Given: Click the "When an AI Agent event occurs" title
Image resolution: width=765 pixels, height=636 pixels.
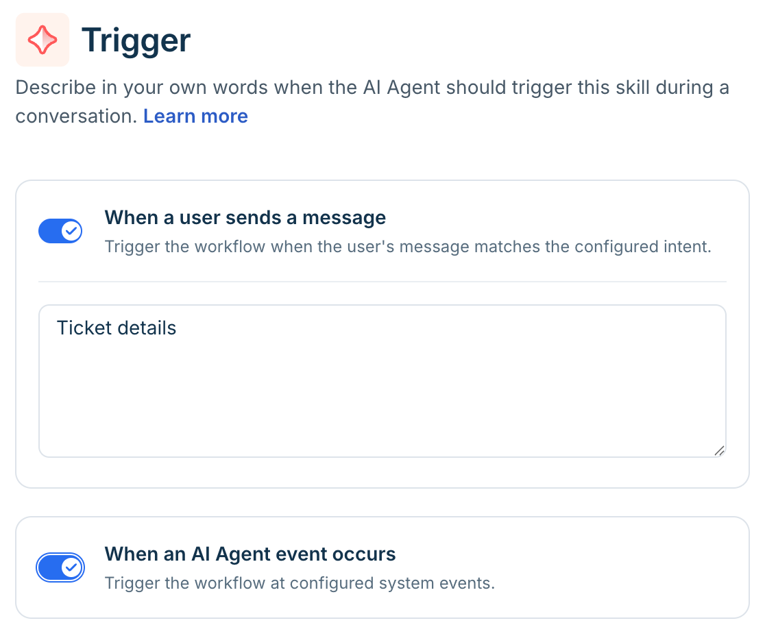Looking at the screenshot, I should [x=250, y=554].
